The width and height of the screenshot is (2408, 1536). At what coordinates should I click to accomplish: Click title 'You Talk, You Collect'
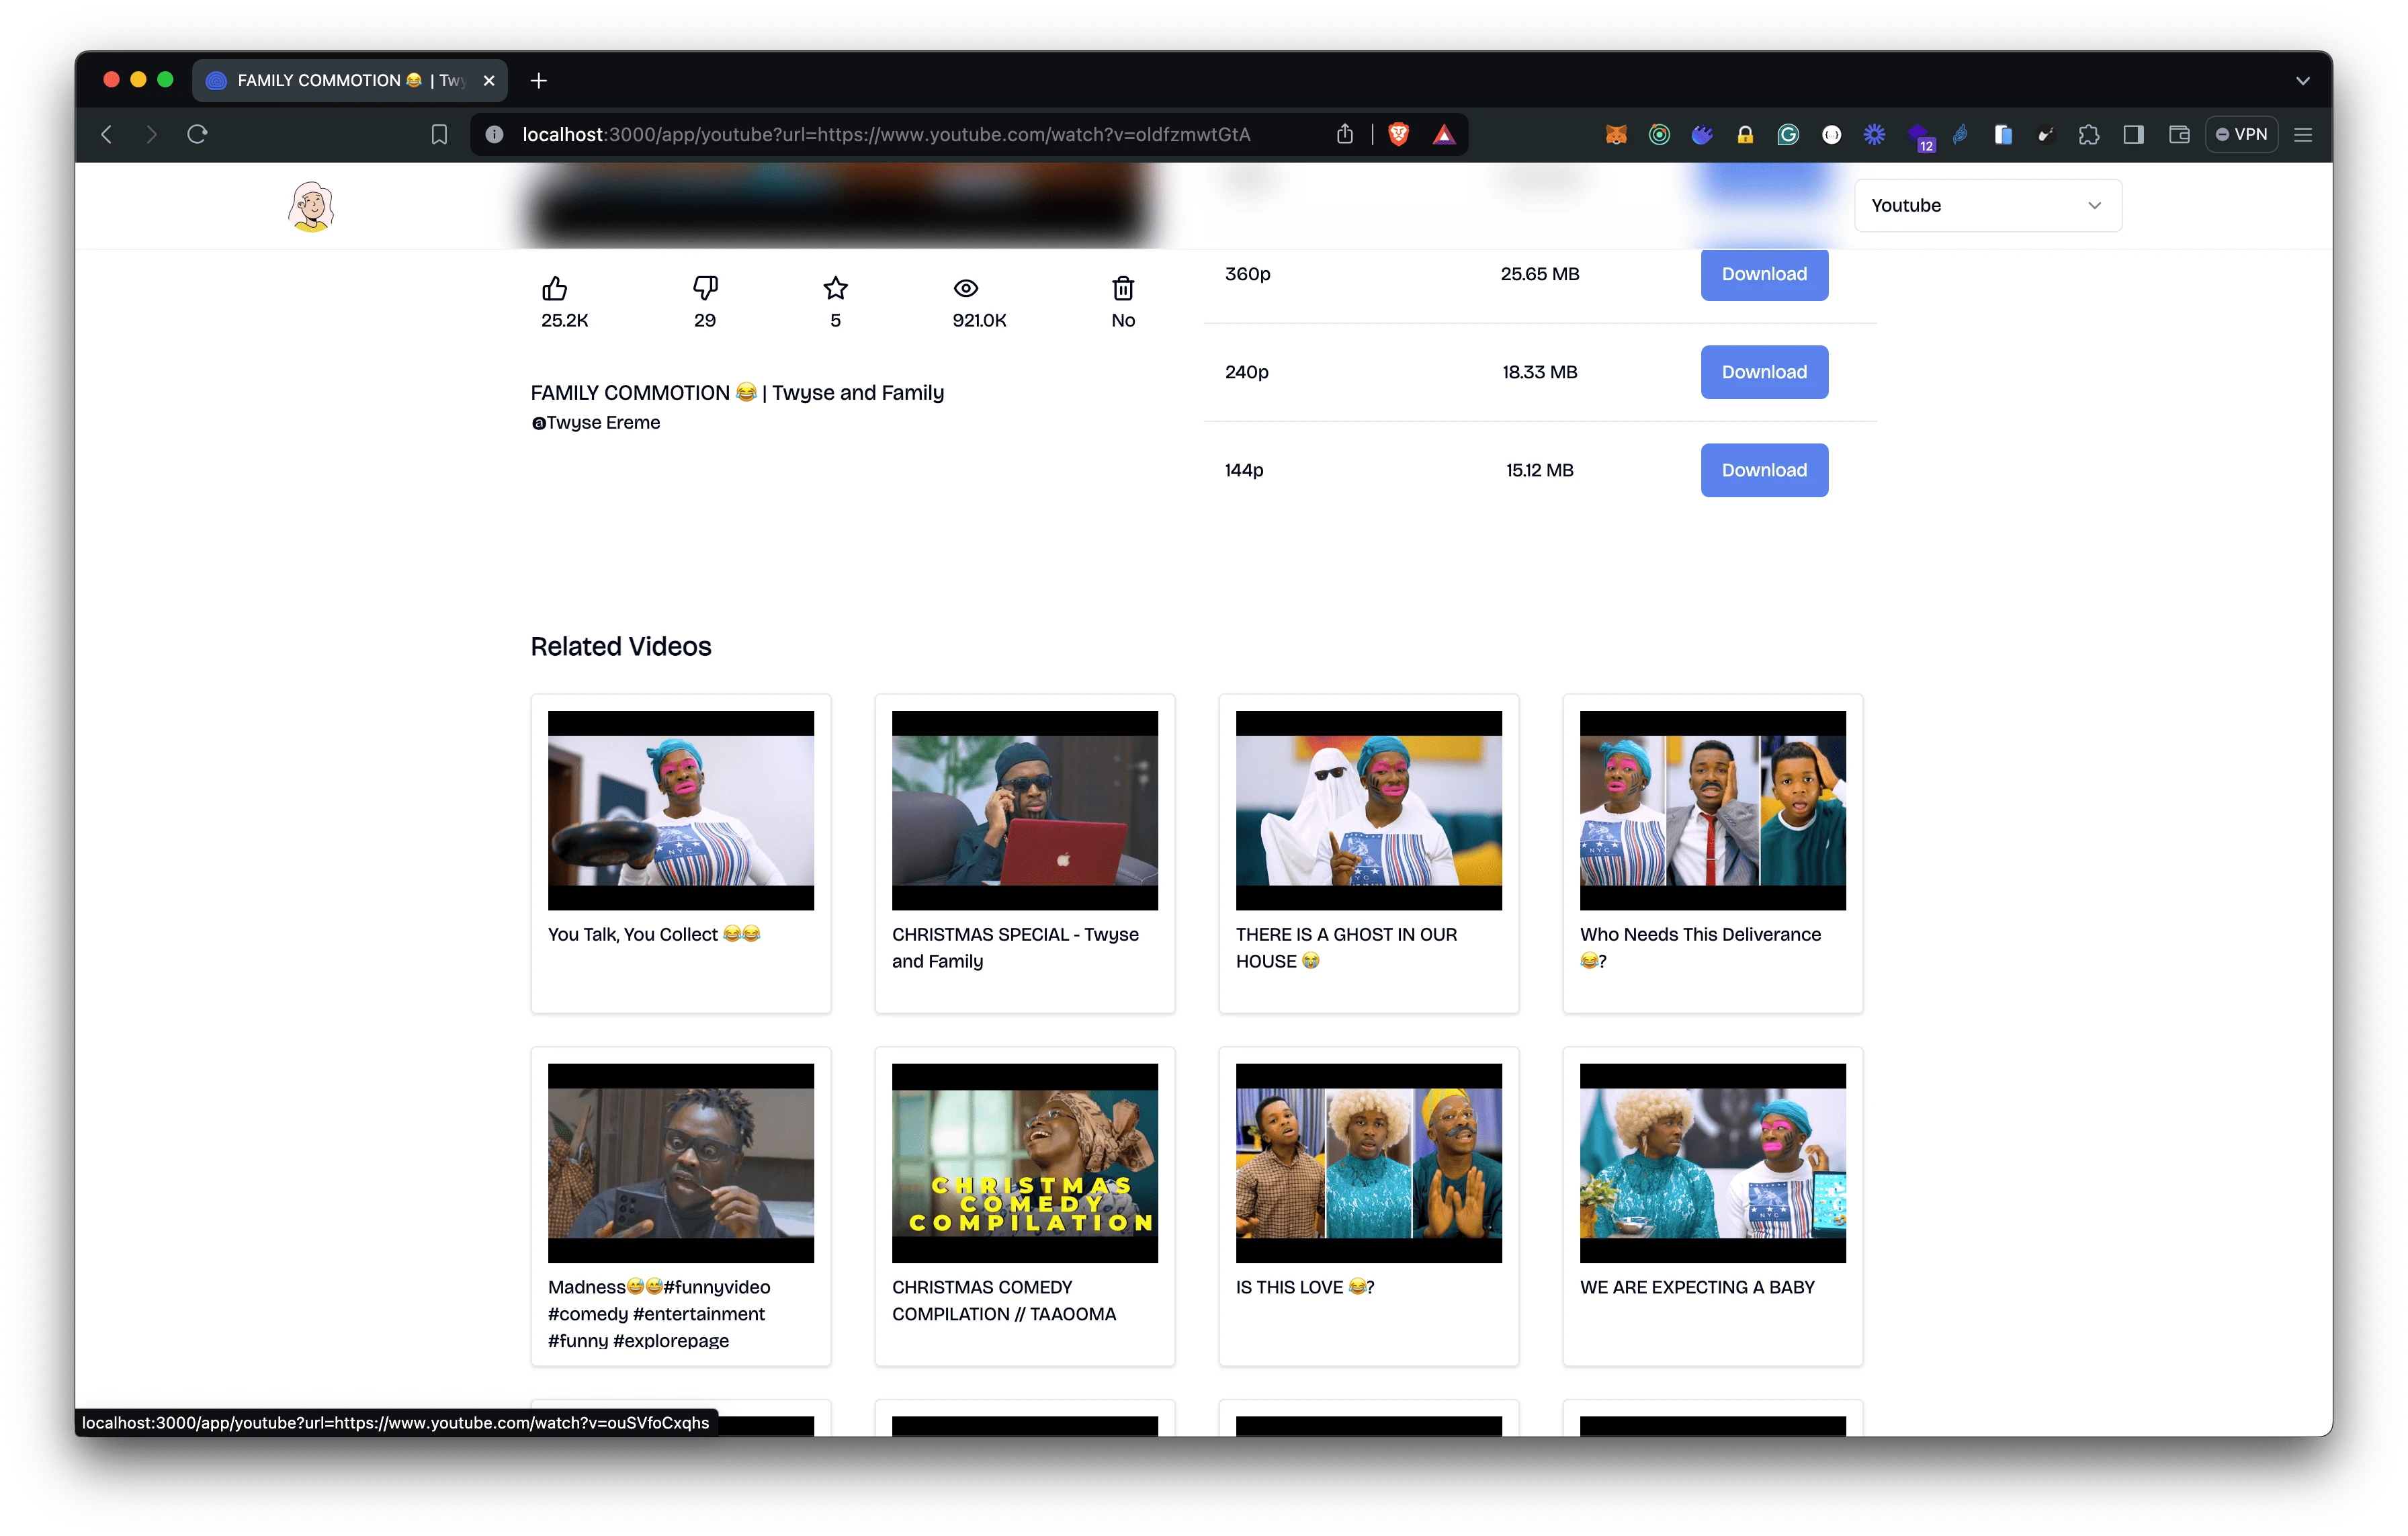click(654, 934)
